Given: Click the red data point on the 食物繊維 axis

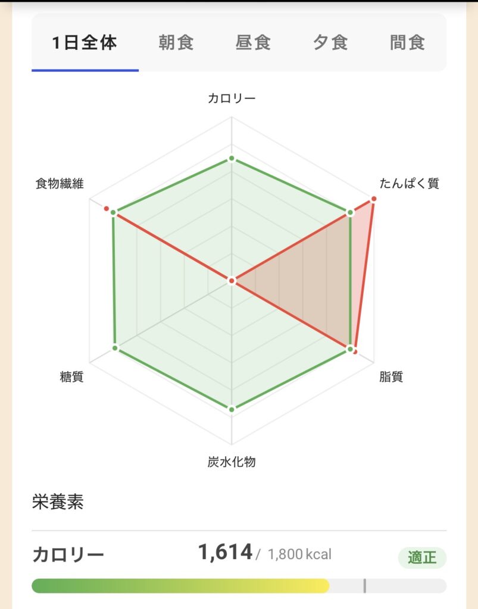Looking at the screenshot, I should pos(106,209).
